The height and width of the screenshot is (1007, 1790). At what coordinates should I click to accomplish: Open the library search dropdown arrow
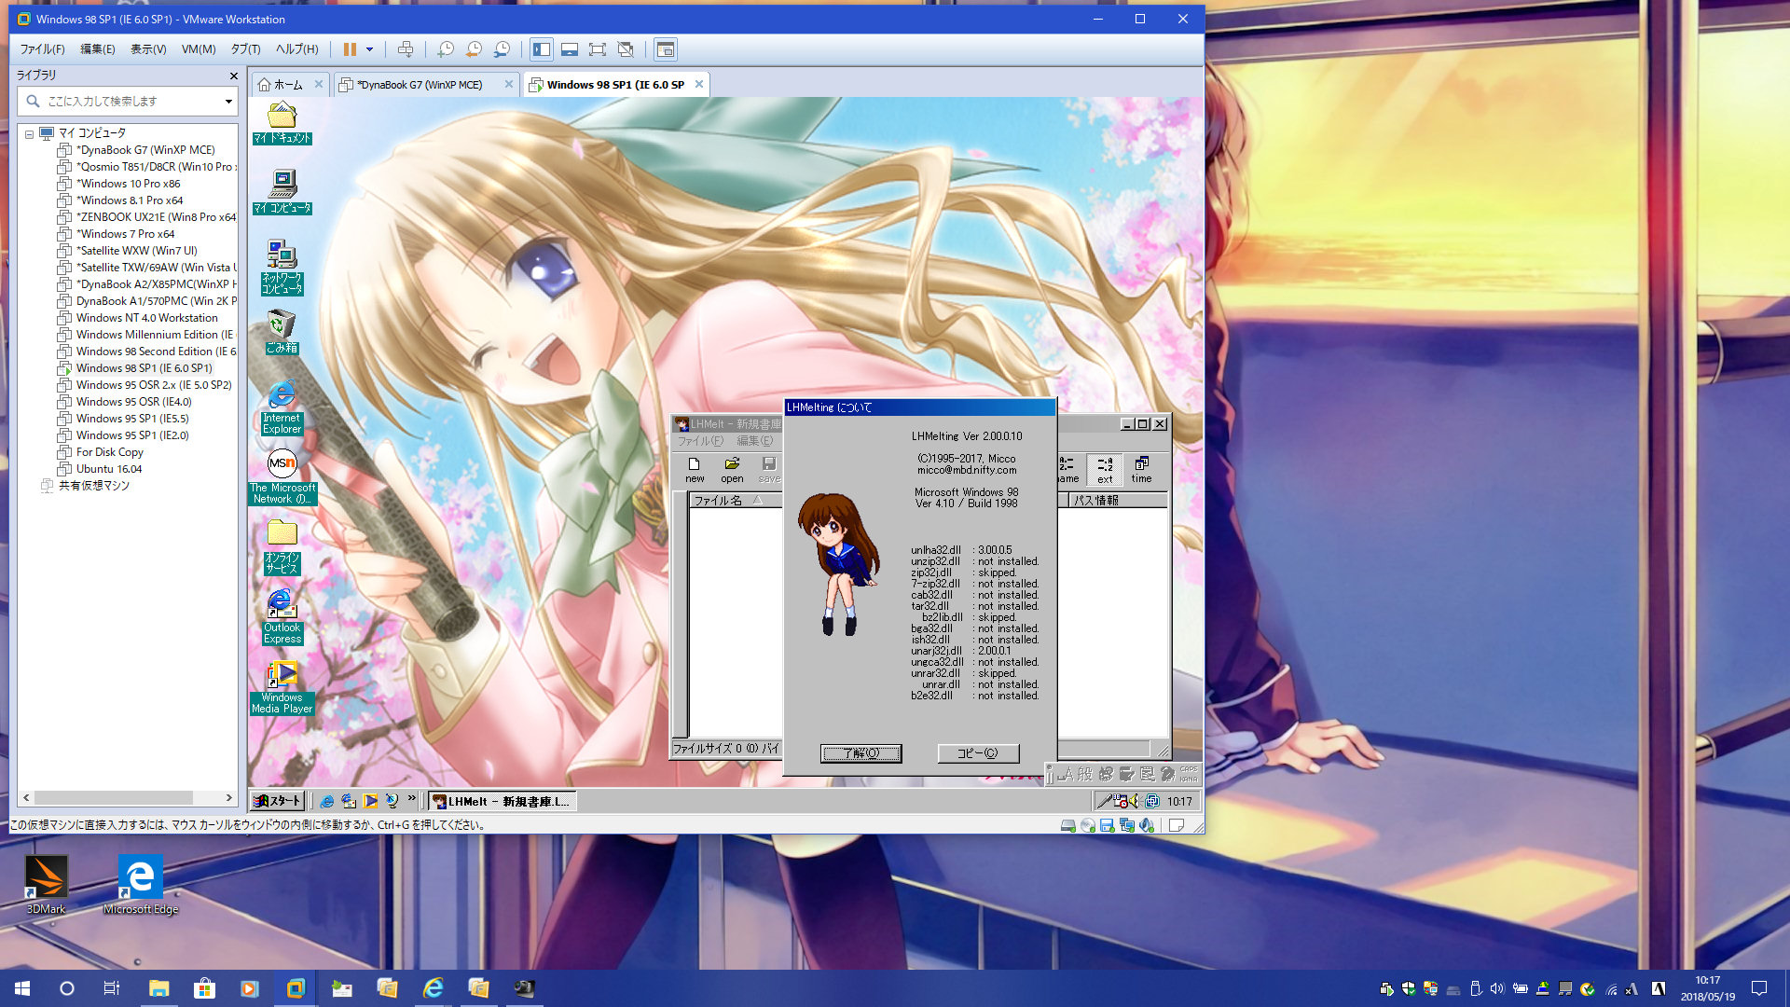click(228, 101)
